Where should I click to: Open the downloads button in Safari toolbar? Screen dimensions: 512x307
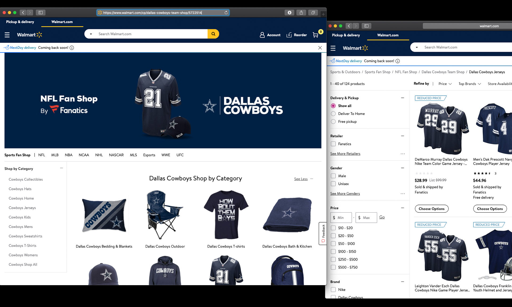tap(289, 13)
